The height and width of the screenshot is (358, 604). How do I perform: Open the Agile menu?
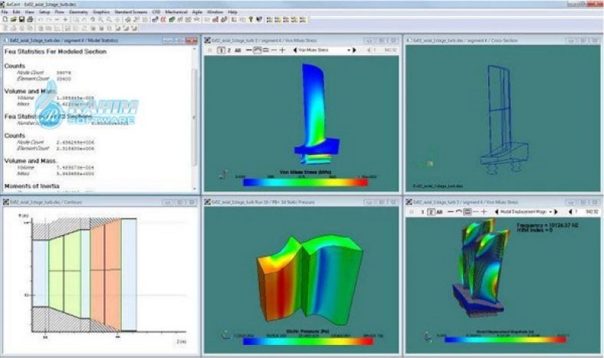[x=197, y=12]
